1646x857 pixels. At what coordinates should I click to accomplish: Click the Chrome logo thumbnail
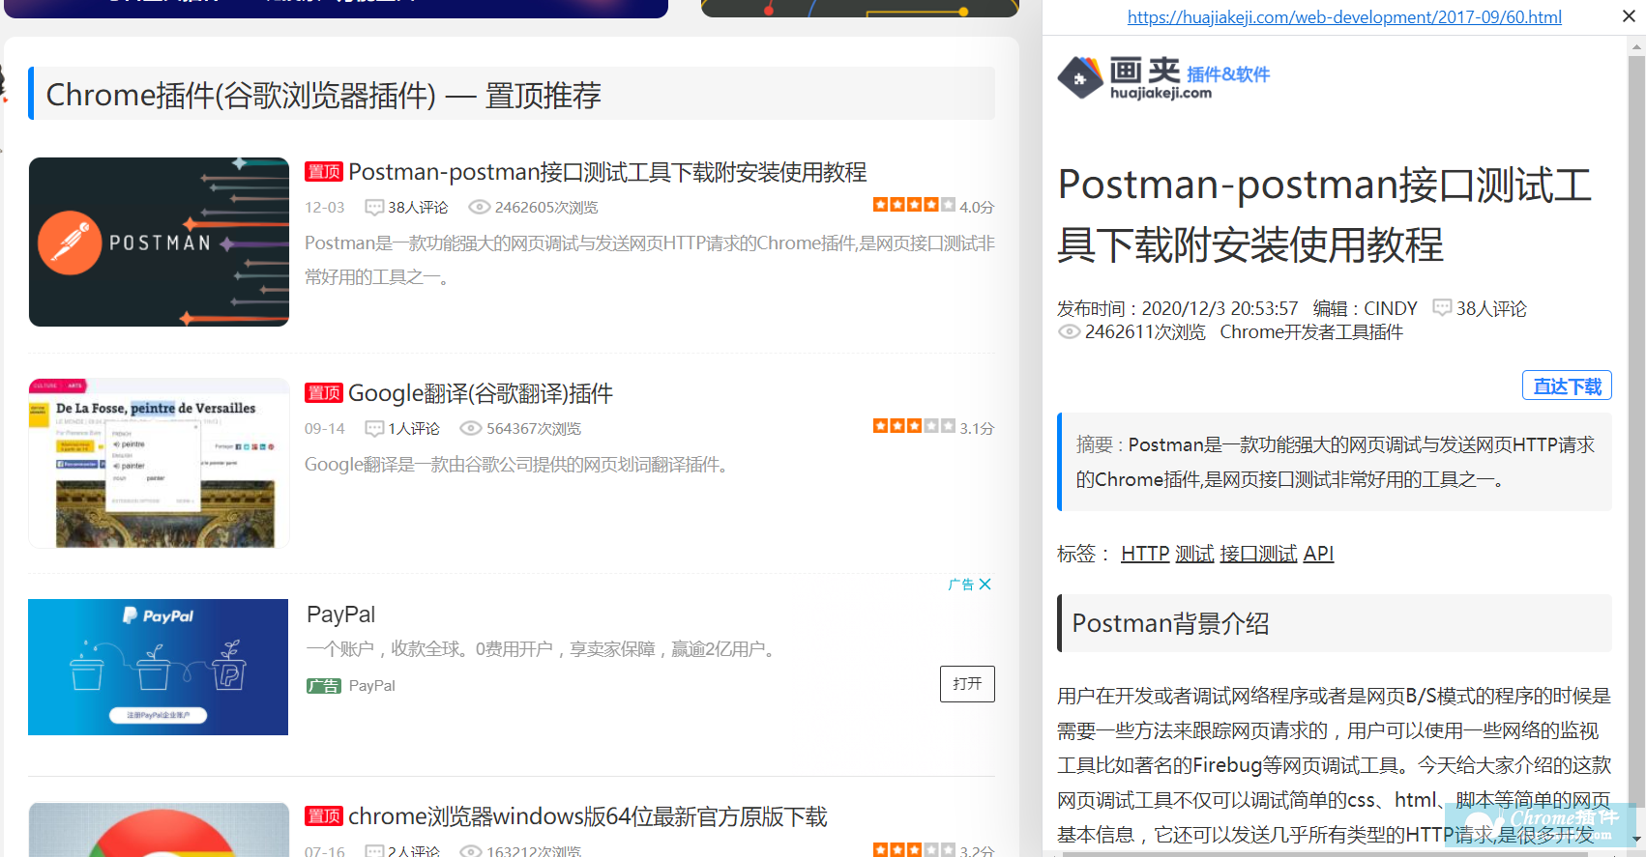coord(159,830)
